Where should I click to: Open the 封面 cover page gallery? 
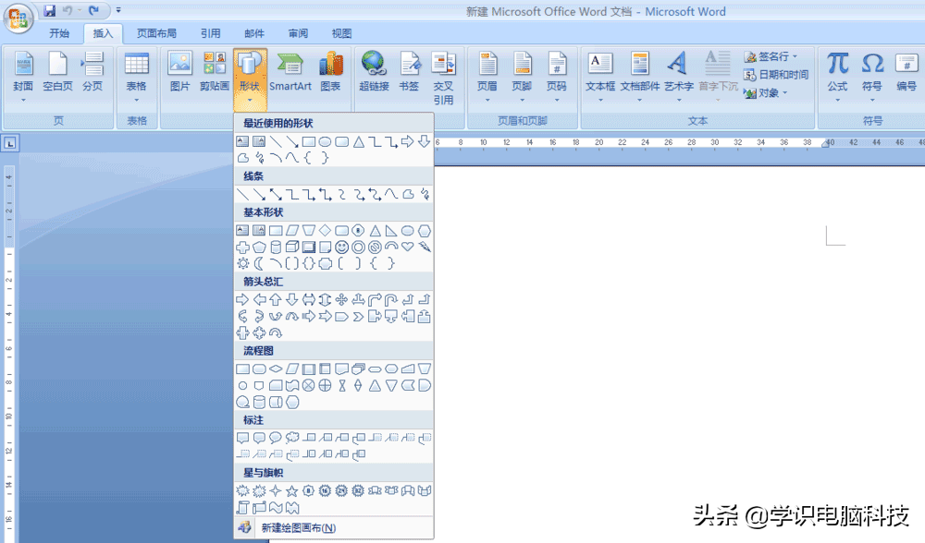pos(23,78)
